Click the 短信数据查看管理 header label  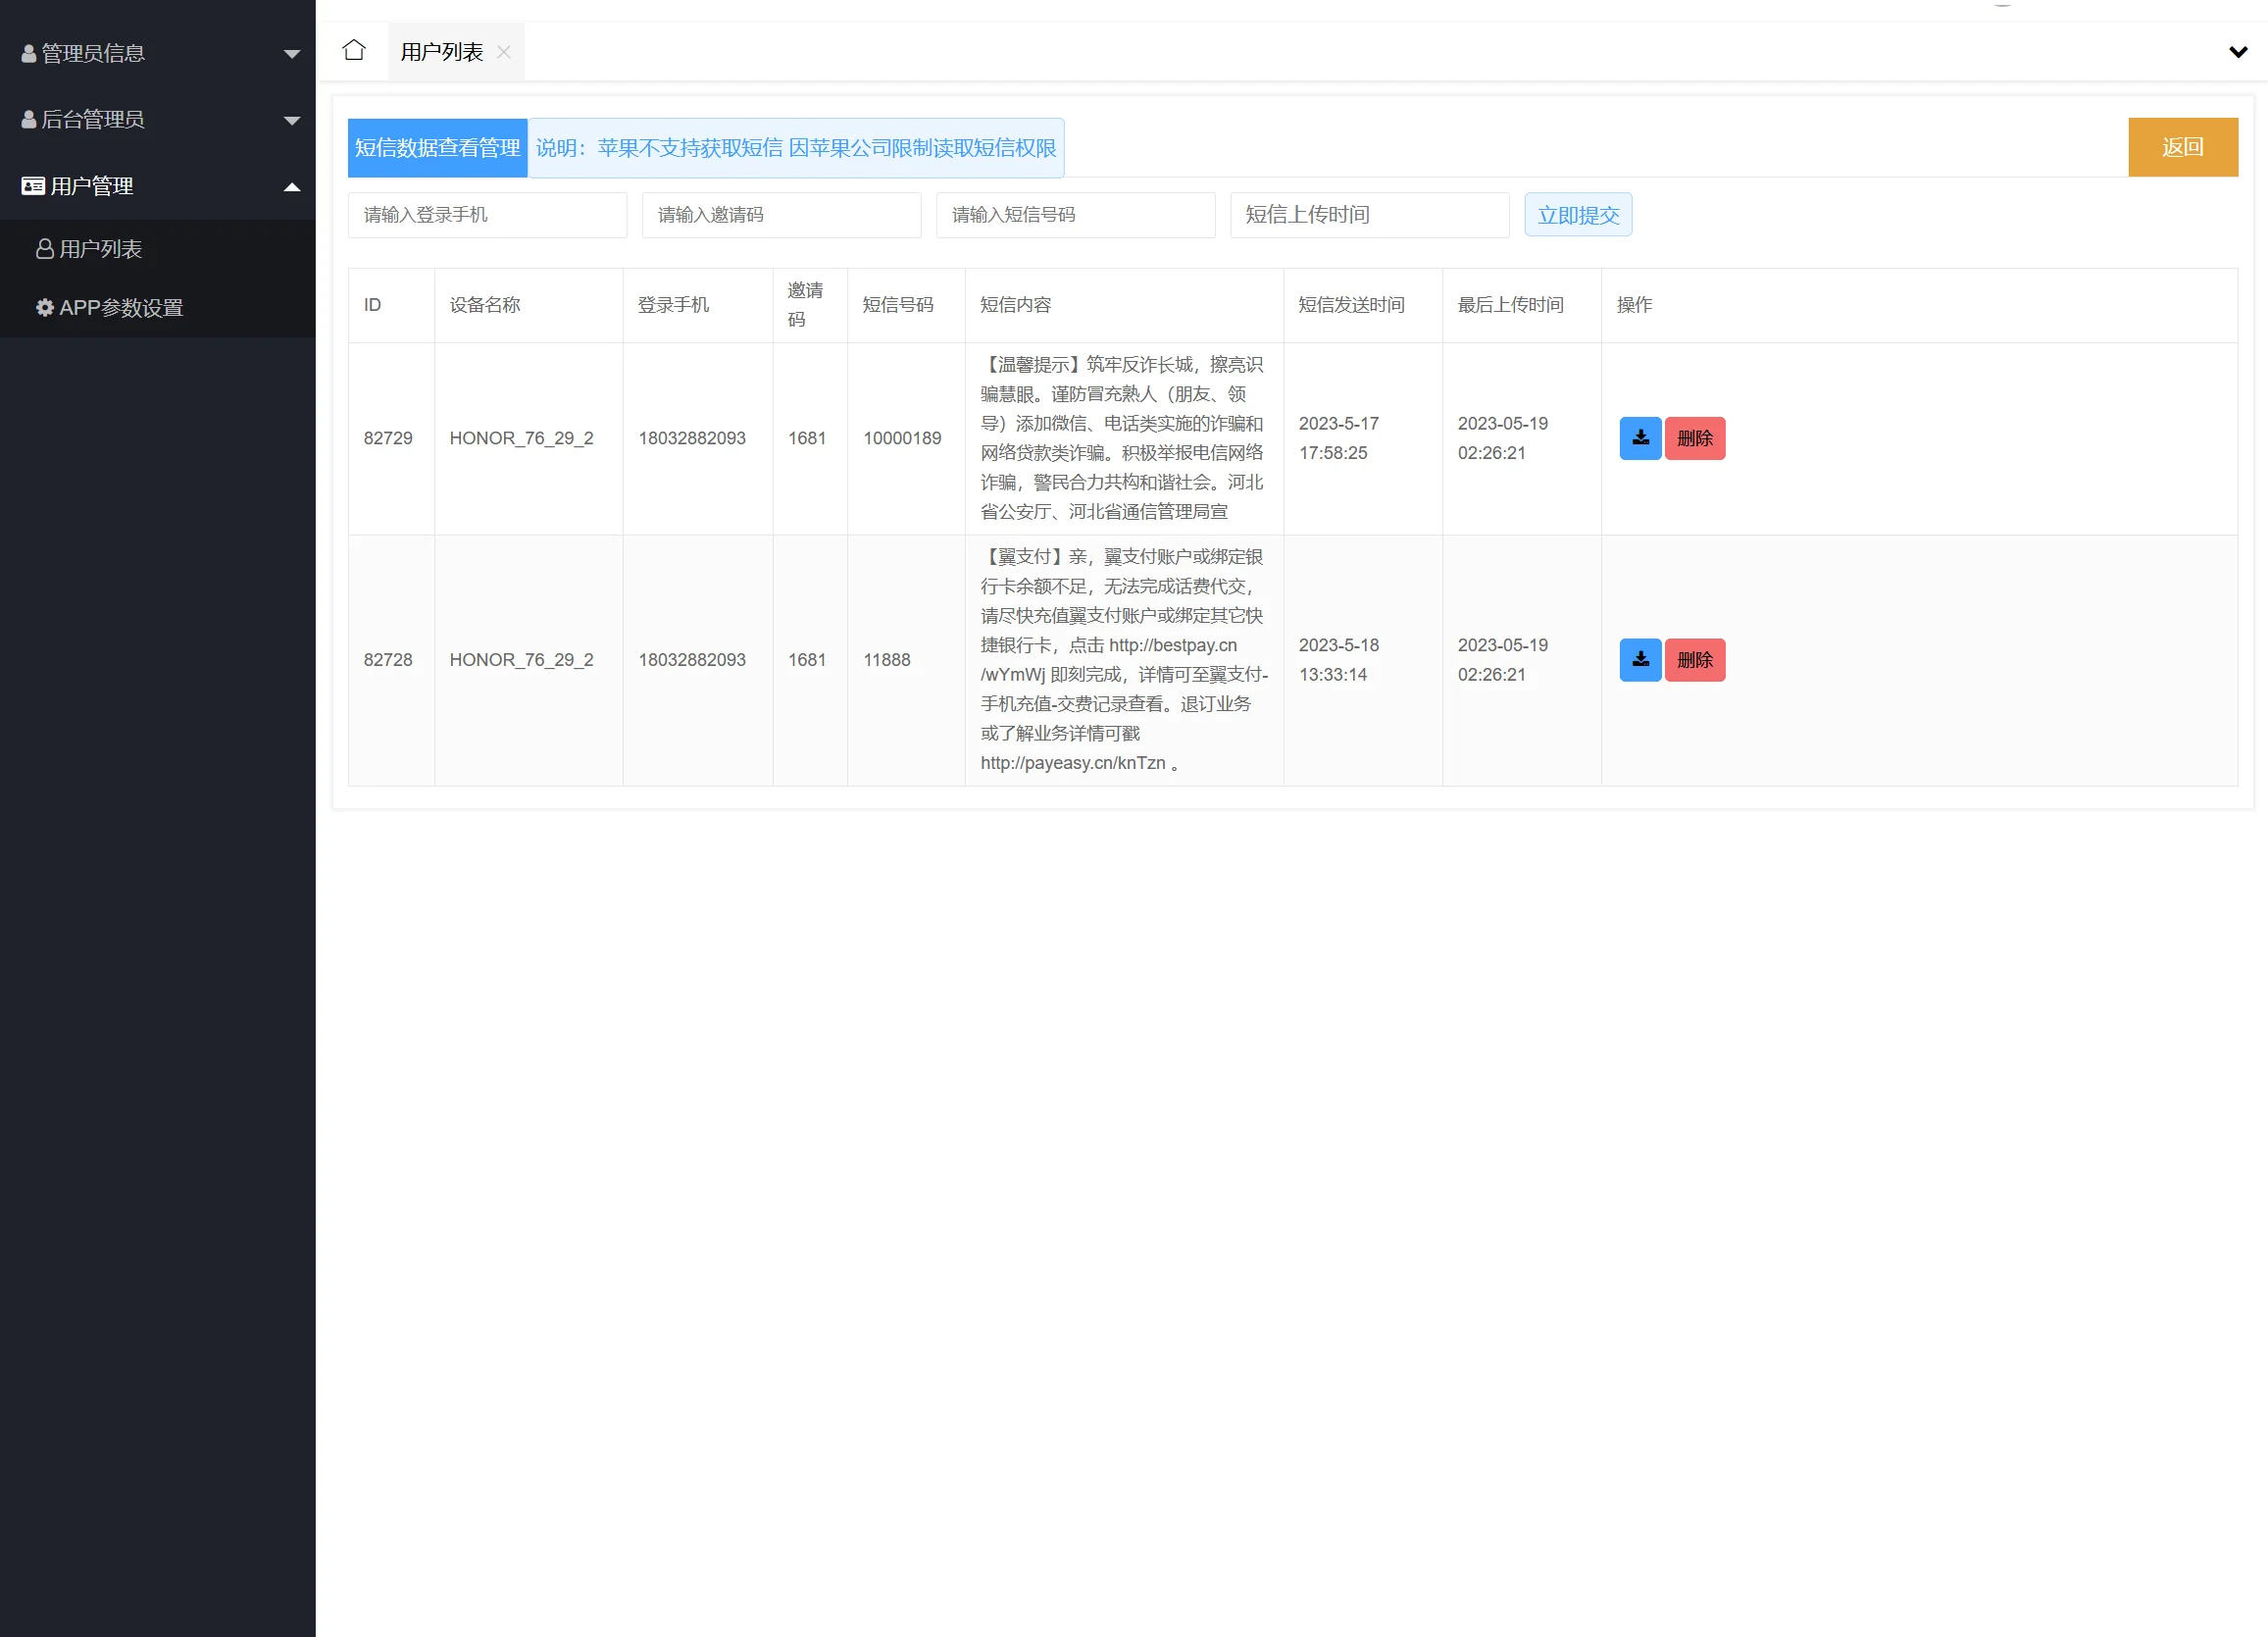coord(437,148)
